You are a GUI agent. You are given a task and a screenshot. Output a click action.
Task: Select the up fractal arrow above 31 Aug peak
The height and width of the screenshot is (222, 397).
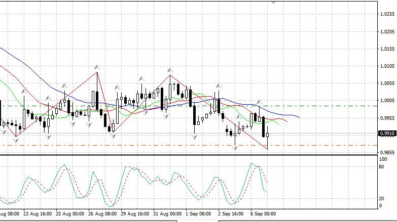coord(170,70)
